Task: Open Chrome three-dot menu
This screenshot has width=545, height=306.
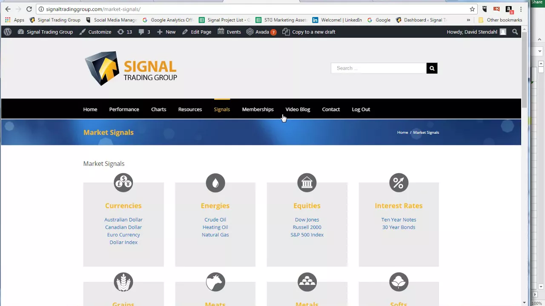Action: [521, 9]
